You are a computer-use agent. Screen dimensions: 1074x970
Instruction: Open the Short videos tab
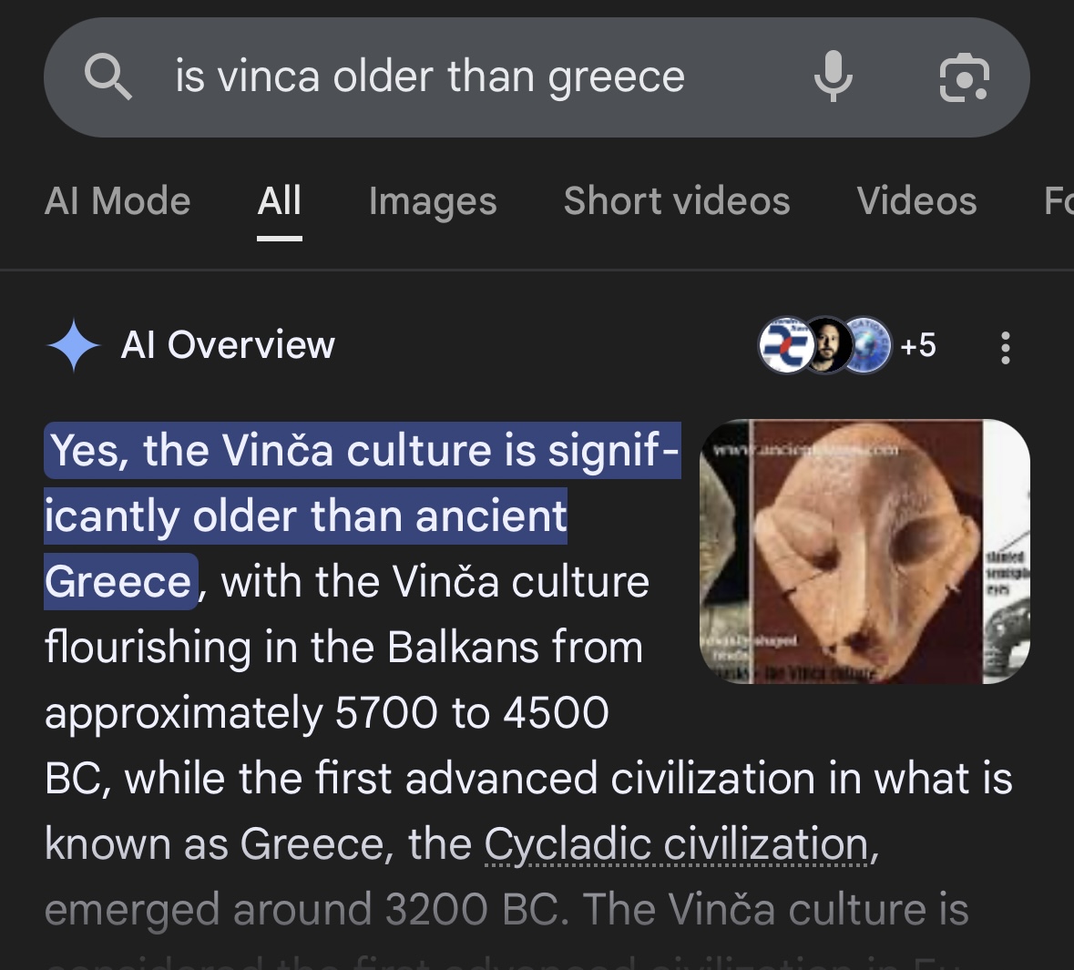[x=677, y=201]
